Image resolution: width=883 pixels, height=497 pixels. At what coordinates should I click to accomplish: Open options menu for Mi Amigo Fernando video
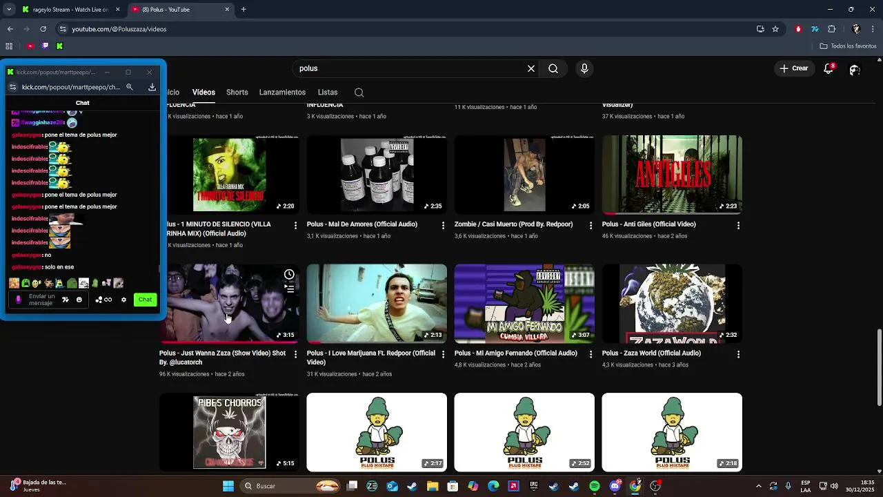591,355
